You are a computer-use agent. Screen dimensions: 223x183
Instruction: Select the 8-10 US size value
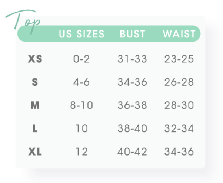(x=81, y=105)
